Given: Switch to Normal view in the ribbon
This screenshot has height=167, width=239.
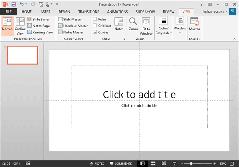Looking at the screenshot, I should 8,26.
